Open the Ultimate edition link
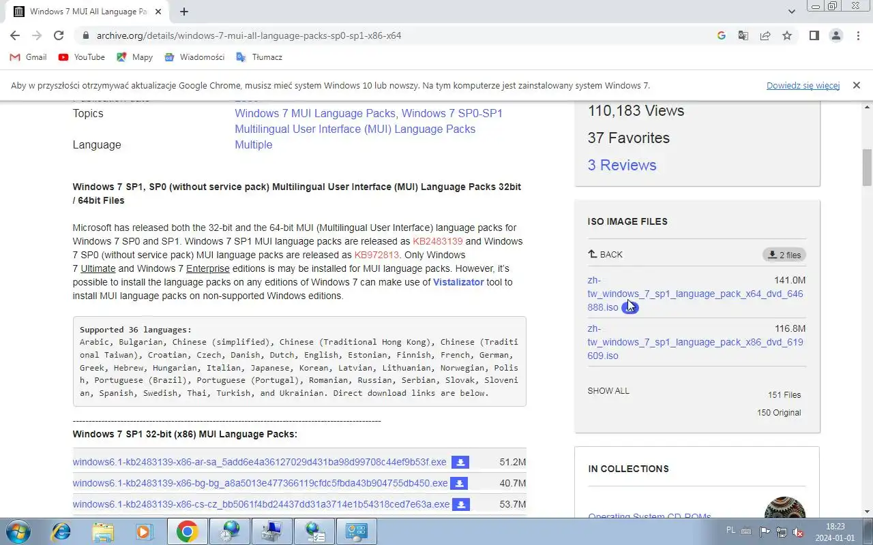Image resolution: width=873 pixels, height=545 pixels. pyautogui.click(x=98, y=268)
